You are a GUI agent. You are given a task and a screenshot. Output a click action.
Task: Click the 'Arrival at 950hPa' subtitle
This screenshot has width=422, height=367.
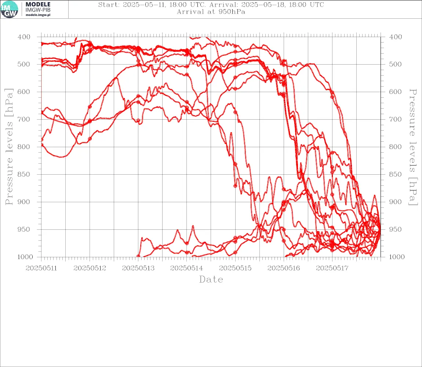[x=211, y=12]
